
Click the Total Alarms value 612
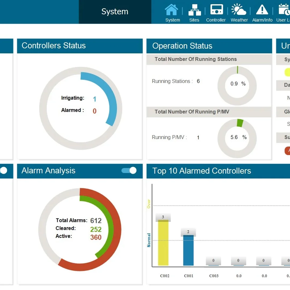(96, 221)
